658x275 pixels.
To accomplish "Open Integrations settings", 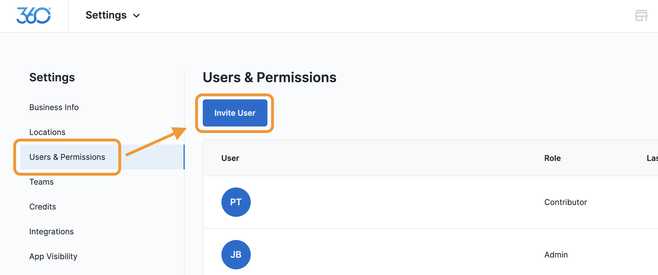I will [x=51, y=232].
